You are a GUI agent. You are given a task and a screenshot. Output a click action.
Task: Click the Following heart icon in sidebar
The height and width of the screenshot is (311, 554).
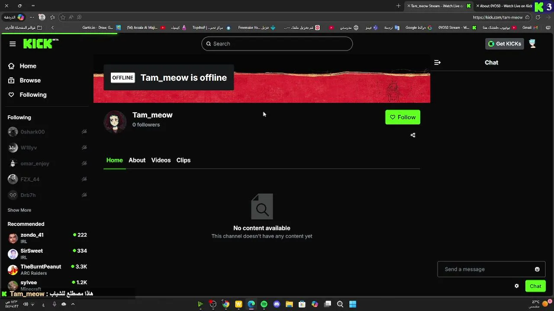click(x=11, y=95)
